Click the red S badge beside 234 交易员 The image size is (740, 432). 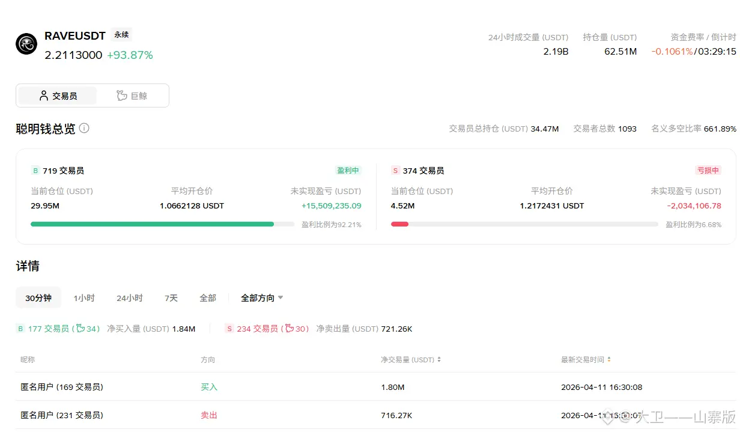229,329
